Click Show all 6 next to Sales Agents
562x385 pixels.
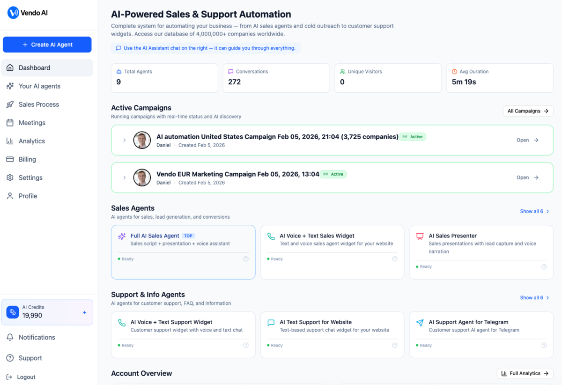[534, 211]
